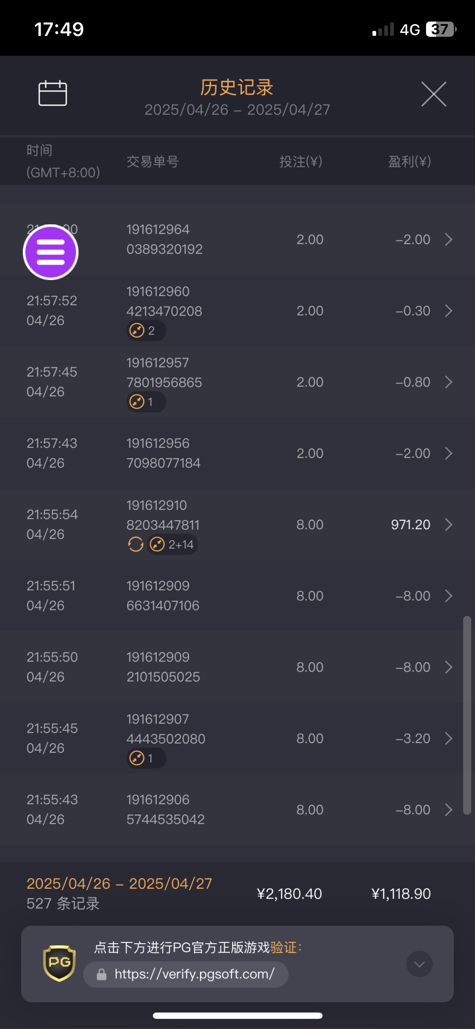Image resolution: width=475 pixels, height=1029 pixels.
Task: Tap the orange 验证 verification text
Action: [284, 947]
